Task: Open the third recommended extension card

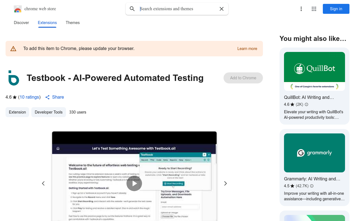Action: coord(315,216)
